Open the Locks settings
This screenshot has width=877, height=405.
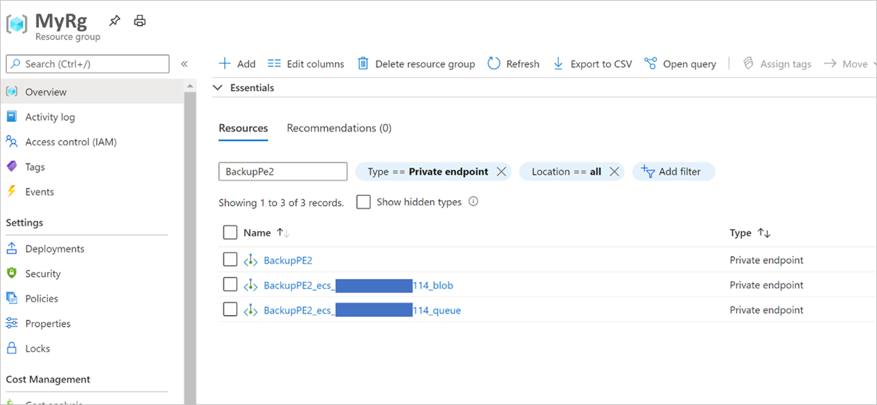click(38, 348)
